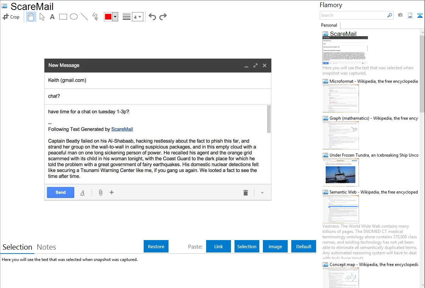This screenshot has height=288, width=425.
Task: Select the arrow pointer tool
Action: (x=42, y=17)
